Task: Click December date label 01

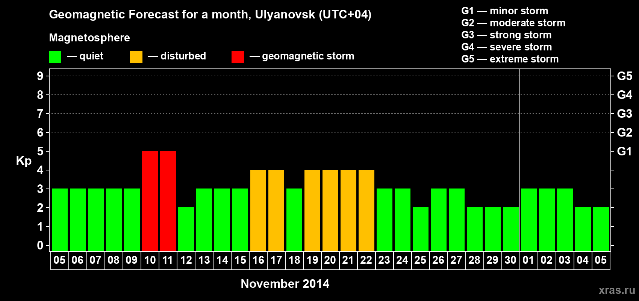Action: coord(528,260)
